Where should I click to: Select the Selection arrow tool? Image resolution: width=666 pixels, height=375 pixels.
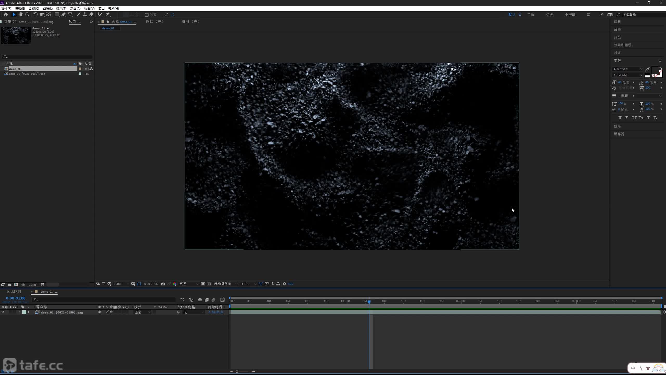coord(14,15)
